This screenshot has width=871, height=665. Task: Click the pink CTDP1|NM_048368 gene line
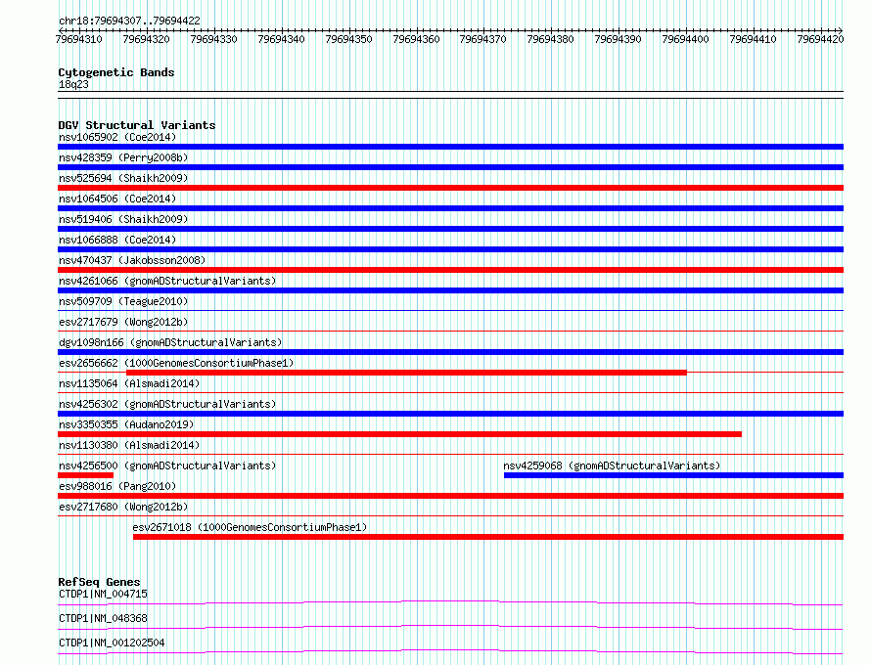click(x=450, y=627)
